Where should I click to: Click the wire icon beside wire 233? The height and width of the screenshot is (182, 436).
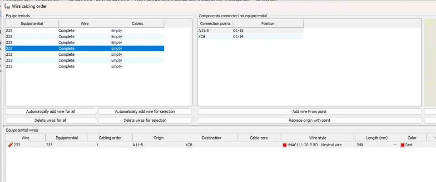[x=10, y=145]
